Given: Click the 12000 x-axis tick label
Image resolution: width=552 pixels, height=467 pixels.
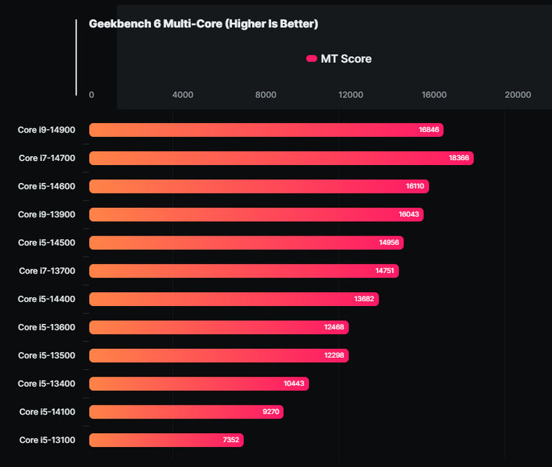Looking at the screenshot, I should click(x=351, y=95).
